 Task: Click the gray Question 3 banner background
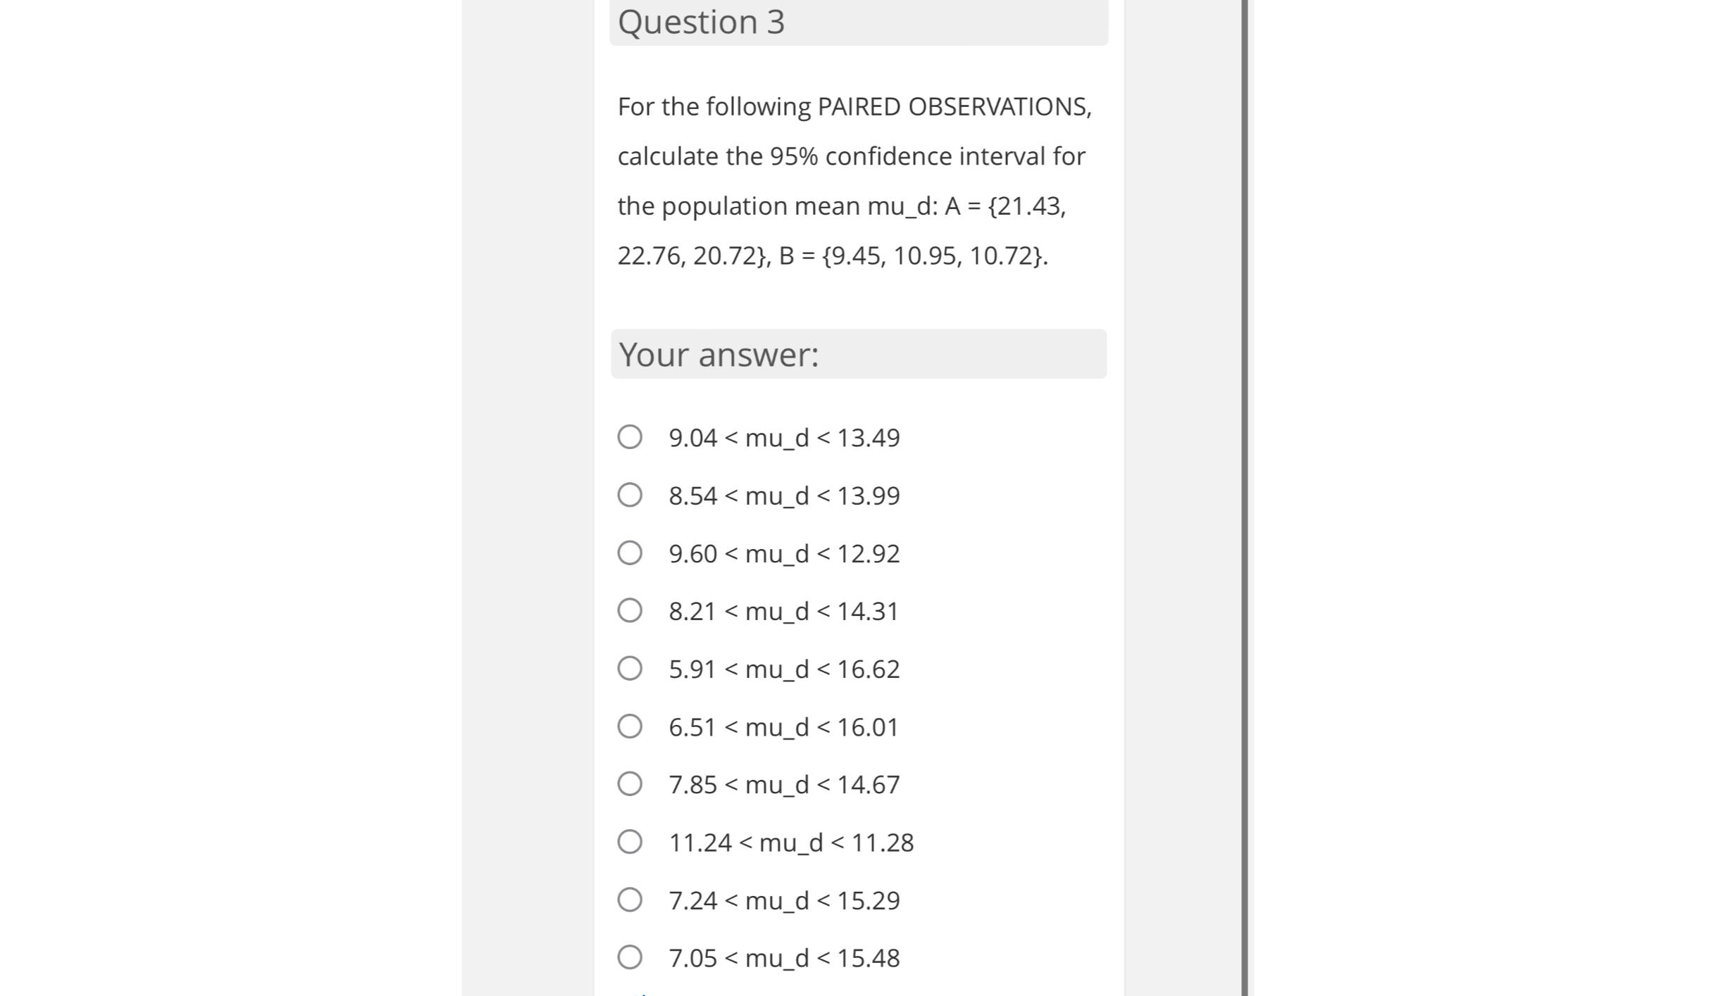point(986,21)
